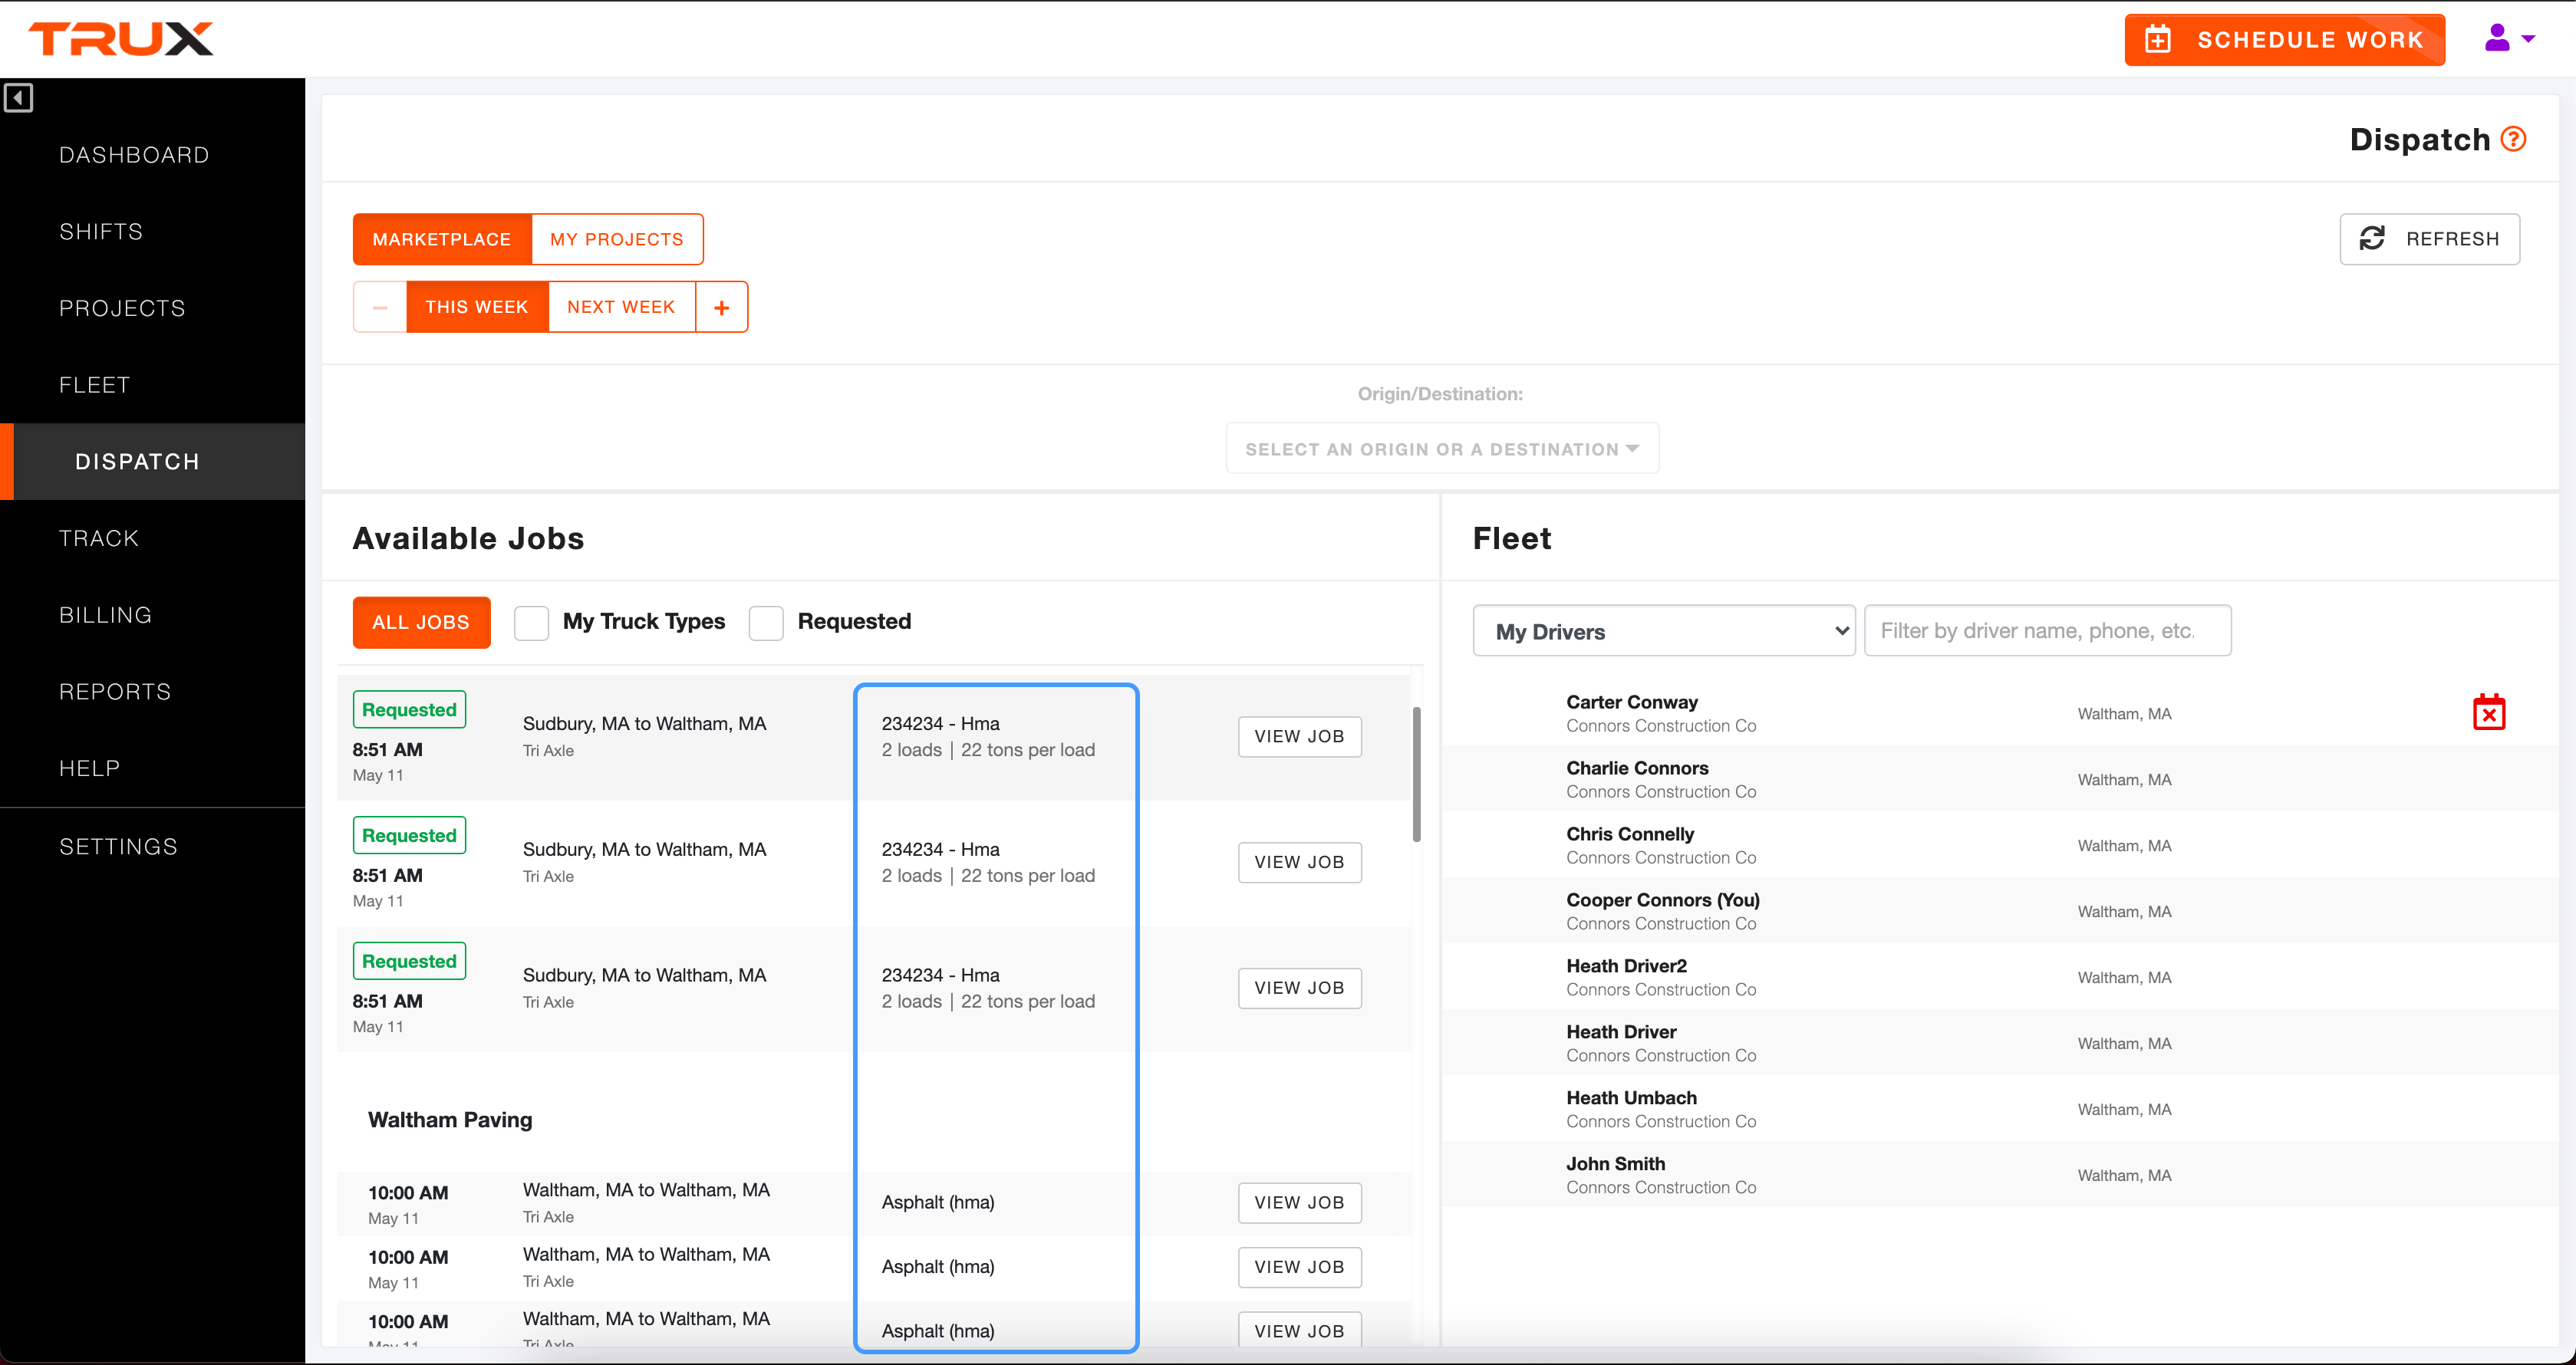Click the Fleet panel heading

pos(1512,538)
